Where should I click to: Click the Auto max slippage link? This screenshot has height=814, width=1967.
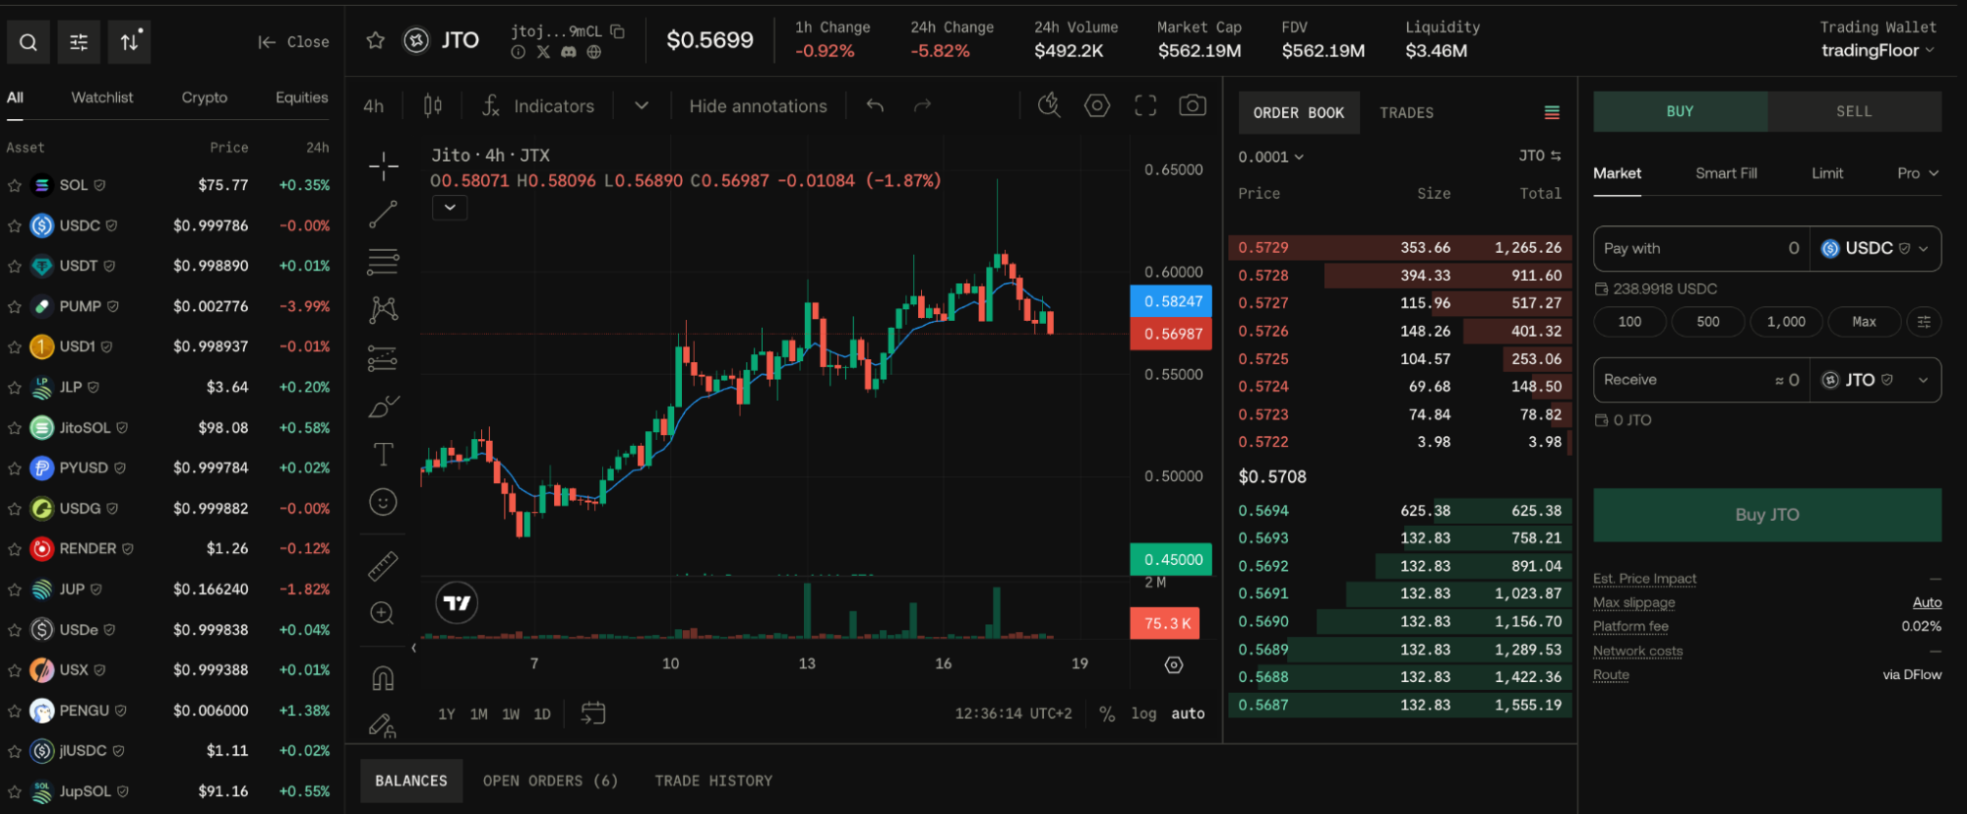[x=1927, y=602]
